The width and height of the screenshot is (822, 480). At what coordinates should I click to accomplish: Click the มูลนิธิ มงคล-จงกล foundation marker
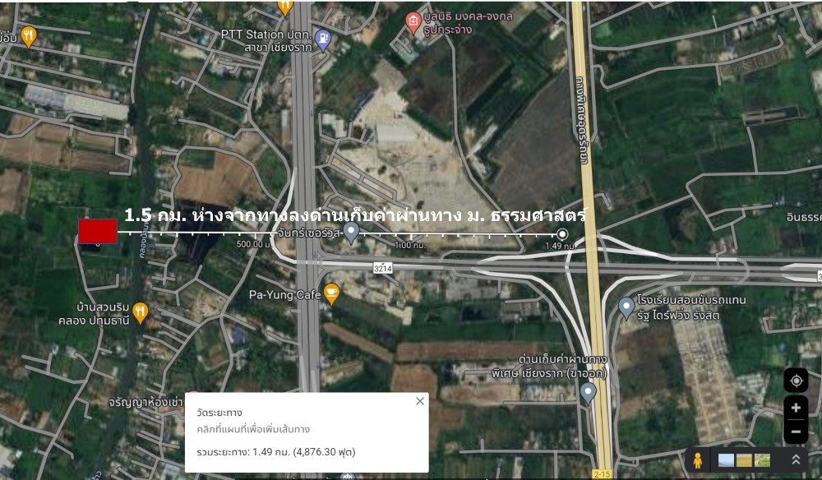[413, 22]
